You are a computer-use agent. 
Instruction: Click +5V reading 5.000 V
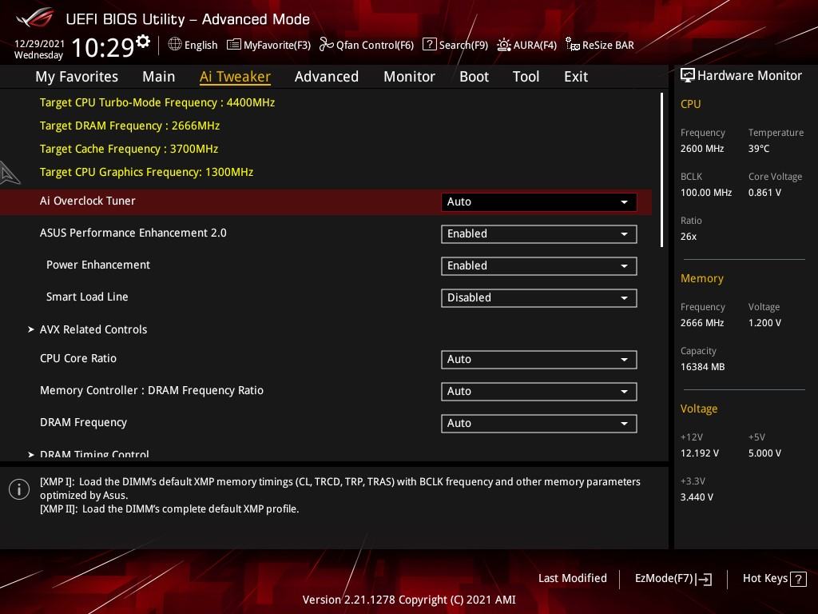point(764,453)
